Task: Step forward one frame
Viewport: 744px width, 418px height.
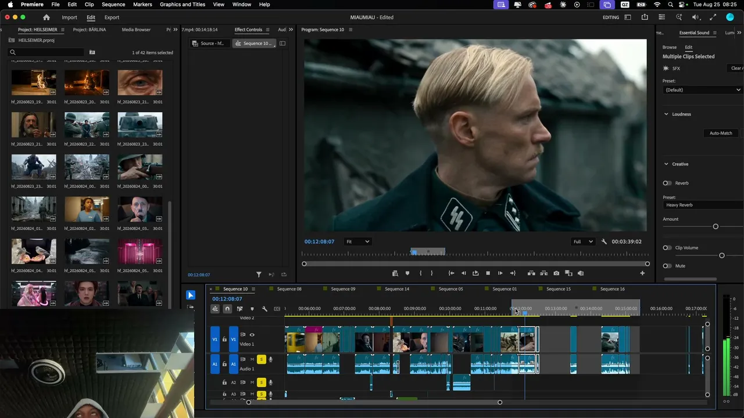Action: (x=500, y=273)
